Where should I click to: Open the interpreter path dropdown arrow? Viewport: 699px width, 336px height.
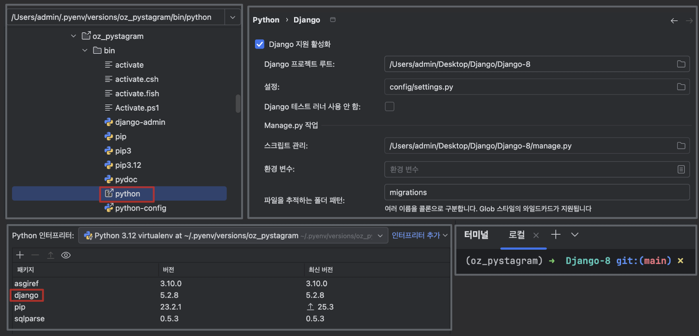(233, 17)
